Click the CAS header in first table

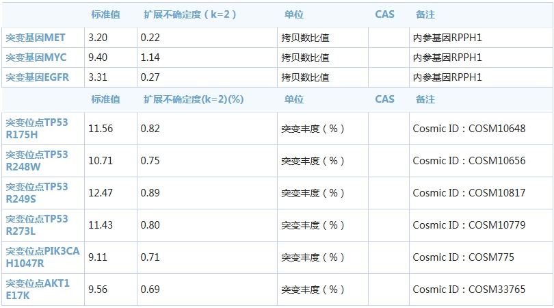point(385,14)
